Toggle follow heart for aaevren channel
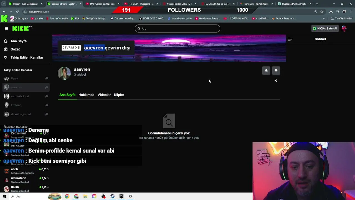355x200 pixels. [x=276, y=71]
